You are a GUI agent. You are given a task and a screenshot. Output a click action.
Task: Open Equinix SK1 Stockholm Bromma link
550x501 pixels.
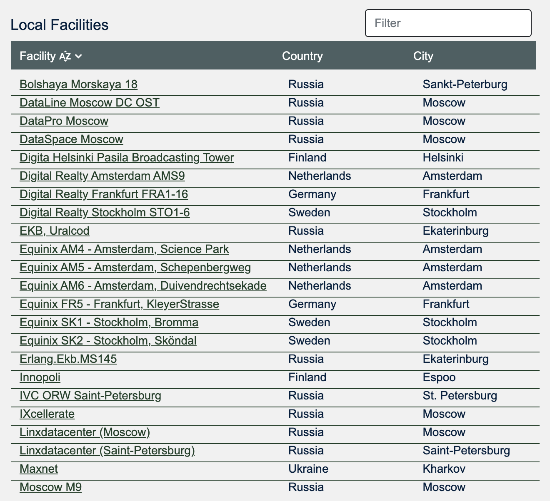coord(109,322)
